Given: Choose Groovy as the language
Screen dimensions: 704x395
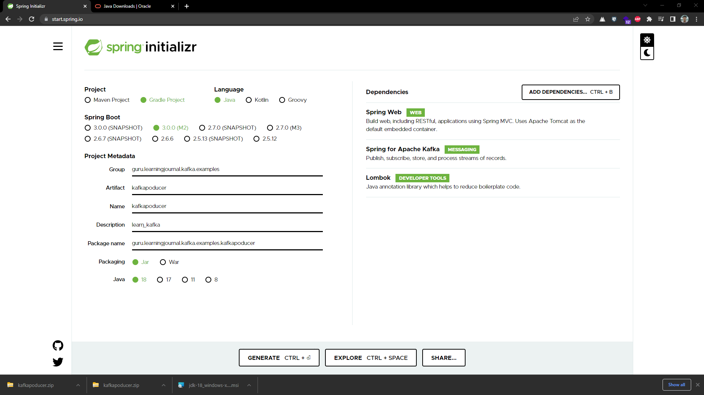Looking at the screenshot, I should pos(293,100).
